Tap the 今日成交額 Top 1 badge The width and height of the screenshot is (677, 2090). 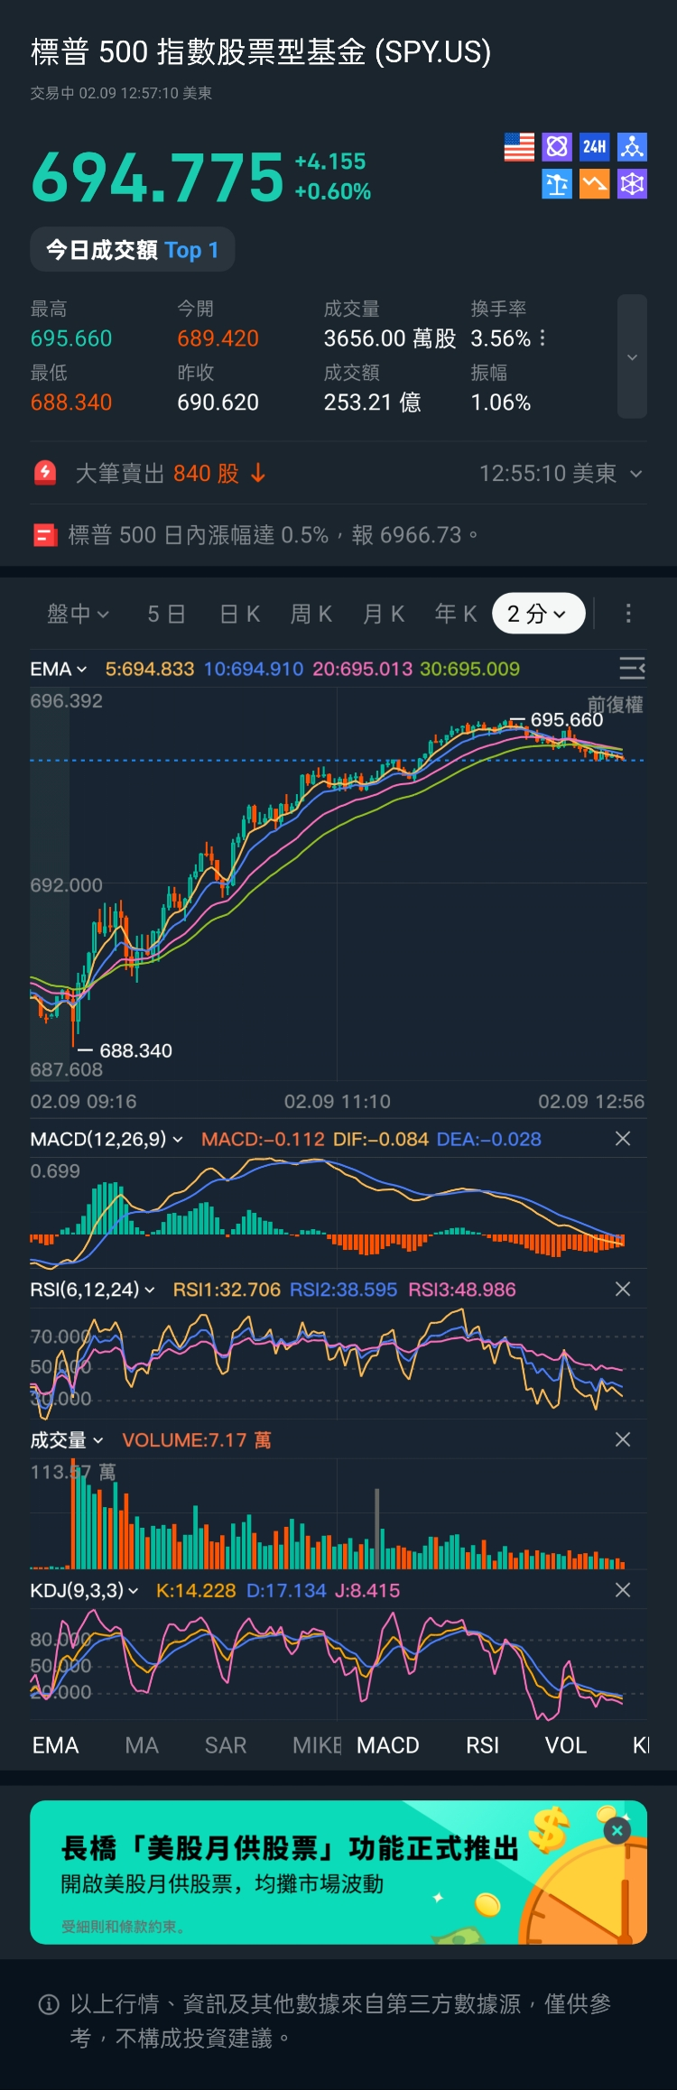click(133, 250)
